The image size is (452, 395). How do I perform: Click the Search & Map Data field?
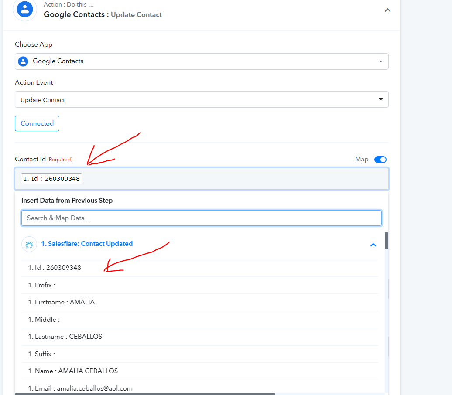[202, 218]
